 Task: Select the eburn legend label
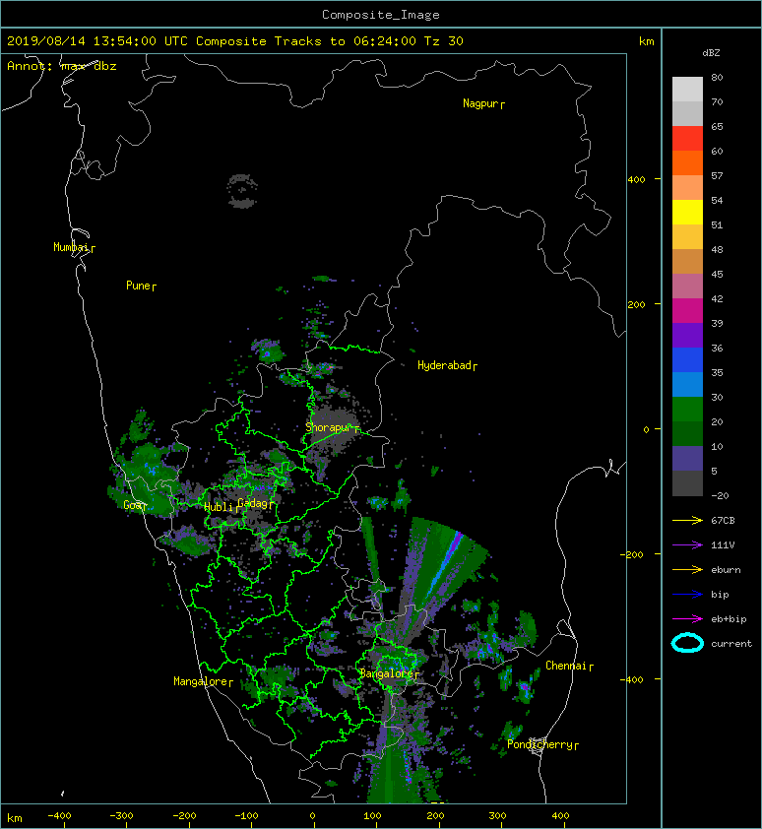(726, 570)
